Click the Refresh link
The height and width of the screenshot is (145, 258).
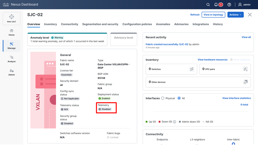pyautogui.click(x=195, y=15)
